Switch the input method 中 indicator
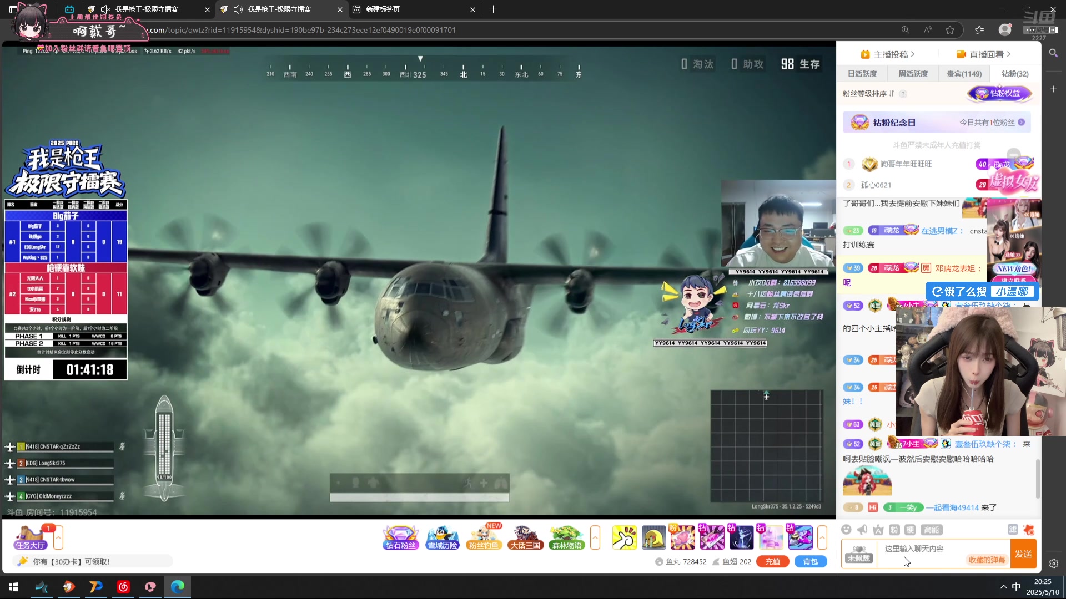Screen dimensions: 1066x599 coord(1016,587)
